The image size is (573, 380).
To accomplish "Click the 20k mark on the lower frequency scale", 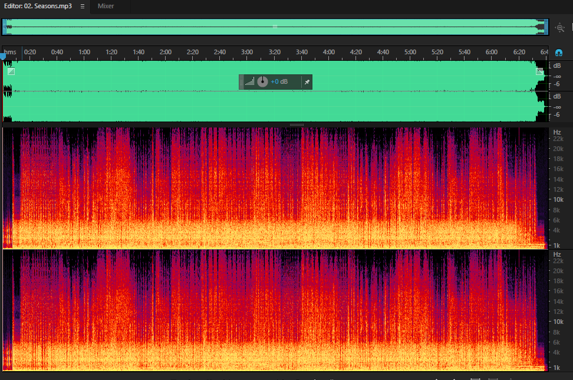I will (x=558, y=271).
